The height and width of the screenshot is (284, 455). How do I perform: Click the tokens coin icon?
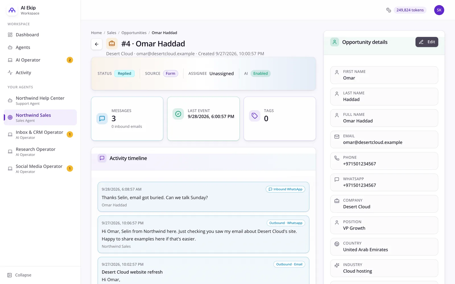(x=388, y=10)
